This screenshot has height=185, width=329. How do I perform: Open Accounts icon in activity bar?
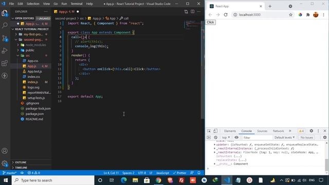[x=5, y=151]
